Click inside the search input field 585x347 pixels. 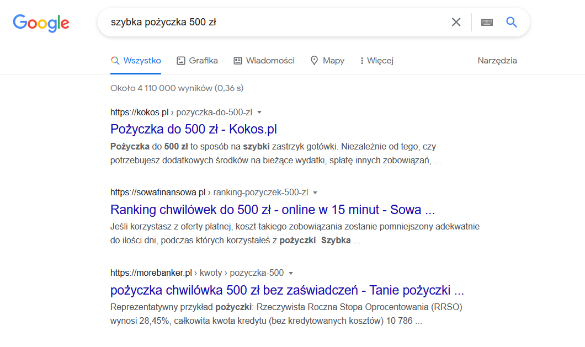pos(276,22)
